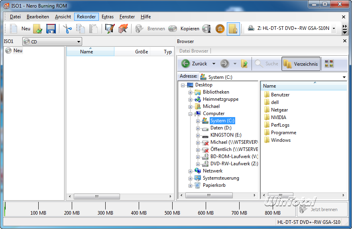Select Systemsteuerung in the tree
The width and height of the screenshot is (352, 229).
pos(221,178)
